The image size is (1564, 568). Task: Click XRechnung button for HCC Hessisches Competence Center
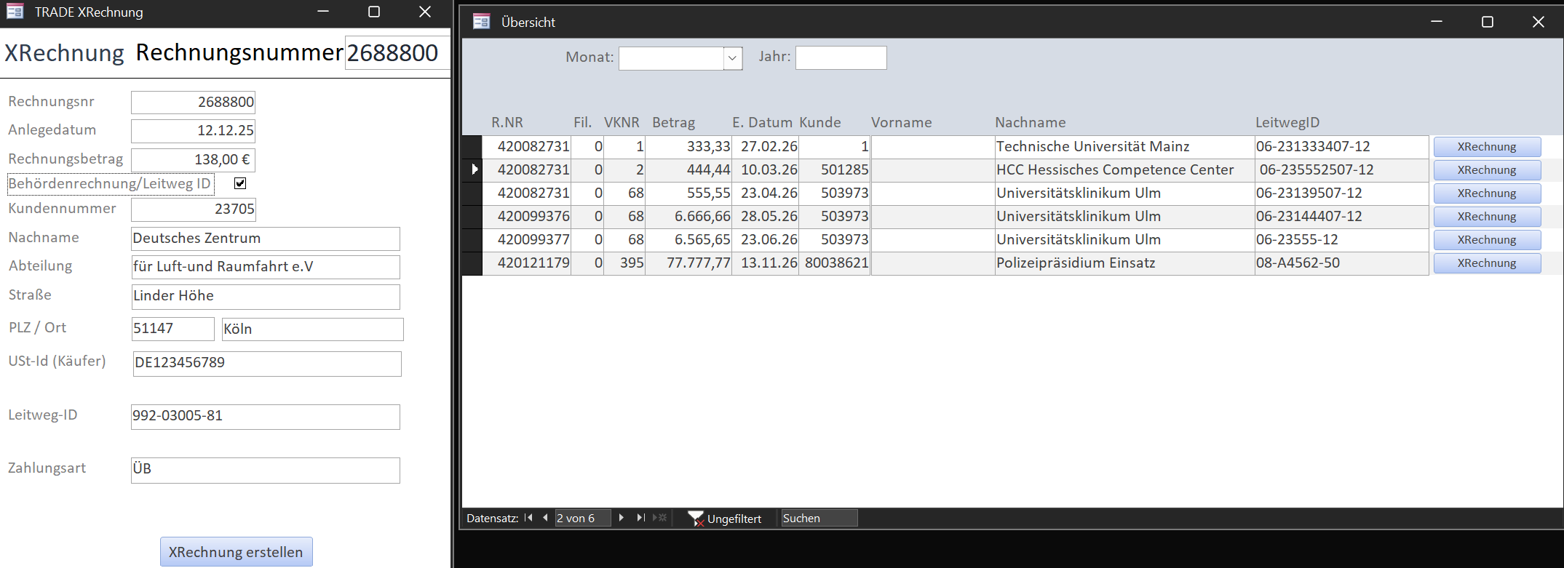pyautogui.click(x=1487, y=170)
